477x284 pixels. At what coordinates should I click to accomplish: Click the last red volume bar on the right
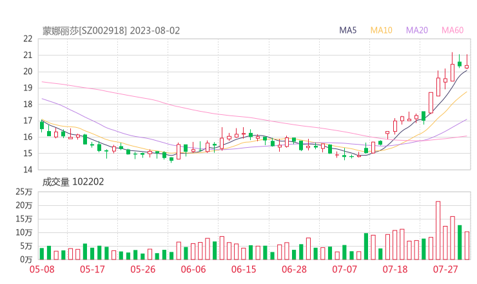point(467,246)
